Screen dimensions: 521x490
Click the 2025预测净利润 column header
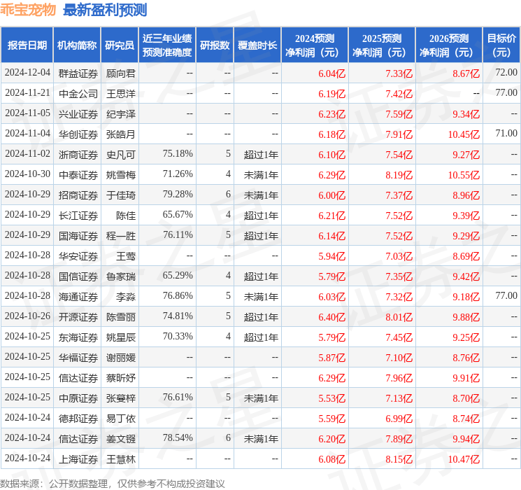click(382, 45)
